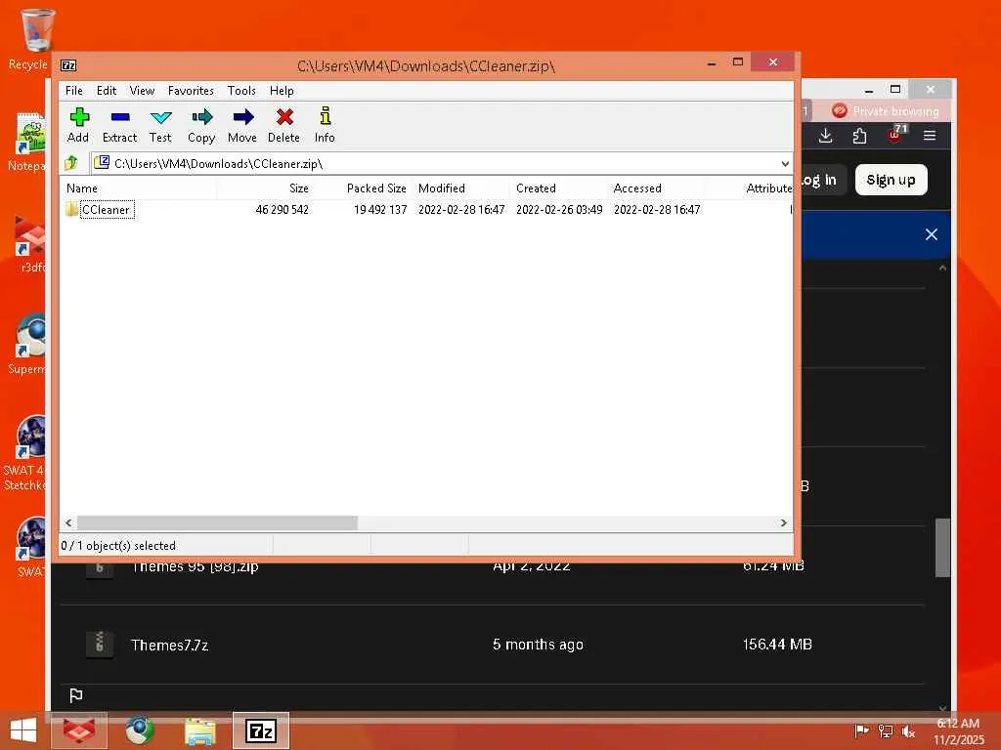Open the browser extensions puzzle icon
Viewport: 1001px width, 750px height.
tap(860, 135)
